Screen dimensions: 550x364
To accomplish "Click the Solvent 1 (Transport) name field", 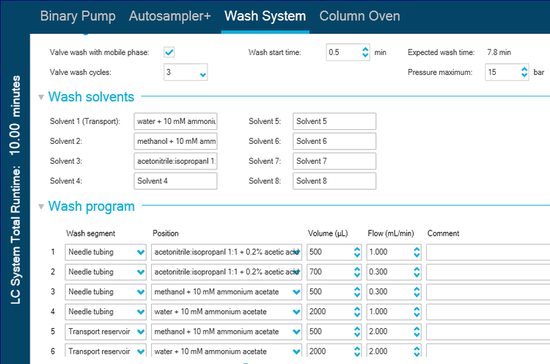I will point(175,121).
